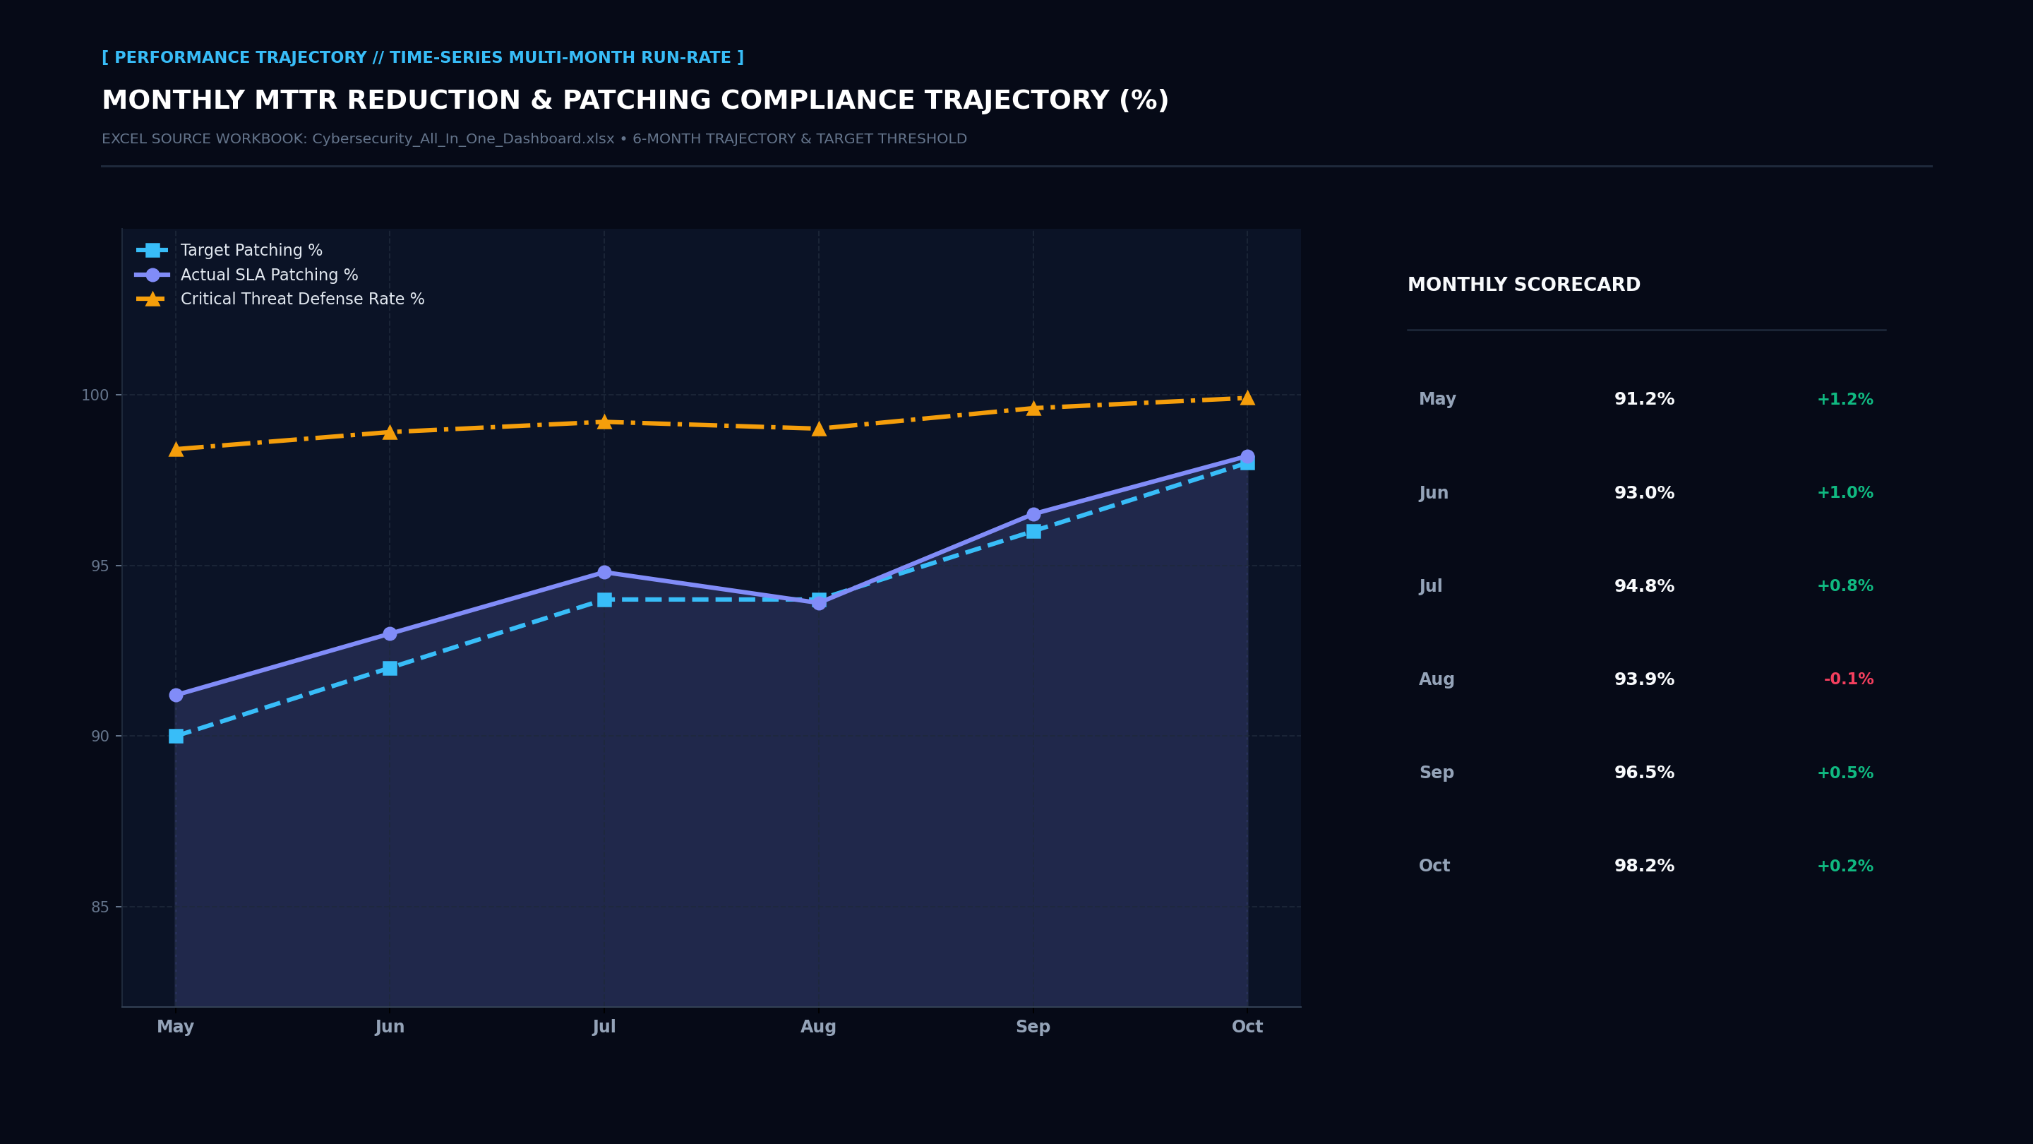
Task: Select the May Target Patching square data point
Action: (176, 736)
